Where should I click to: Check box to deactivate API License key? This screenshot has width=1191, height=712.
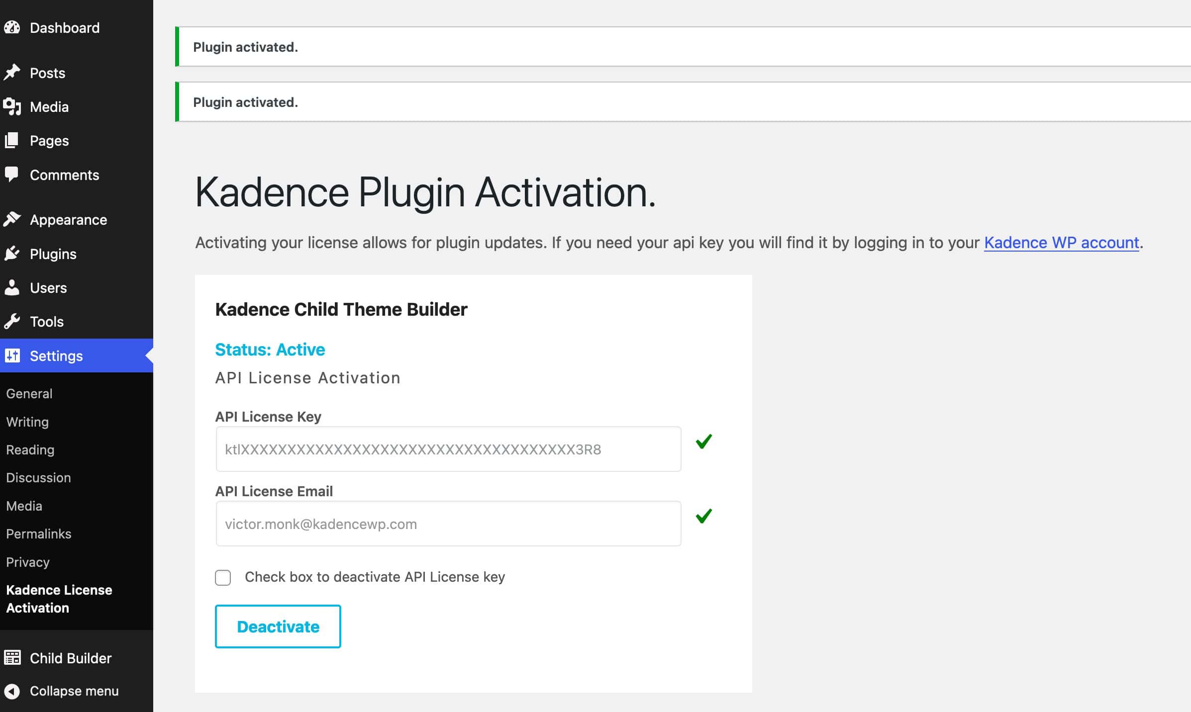222,578
